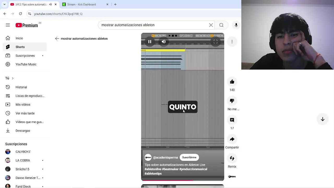This screenshot has width=334, height=188.
Task: Share this Short
Action: (232, 139)
